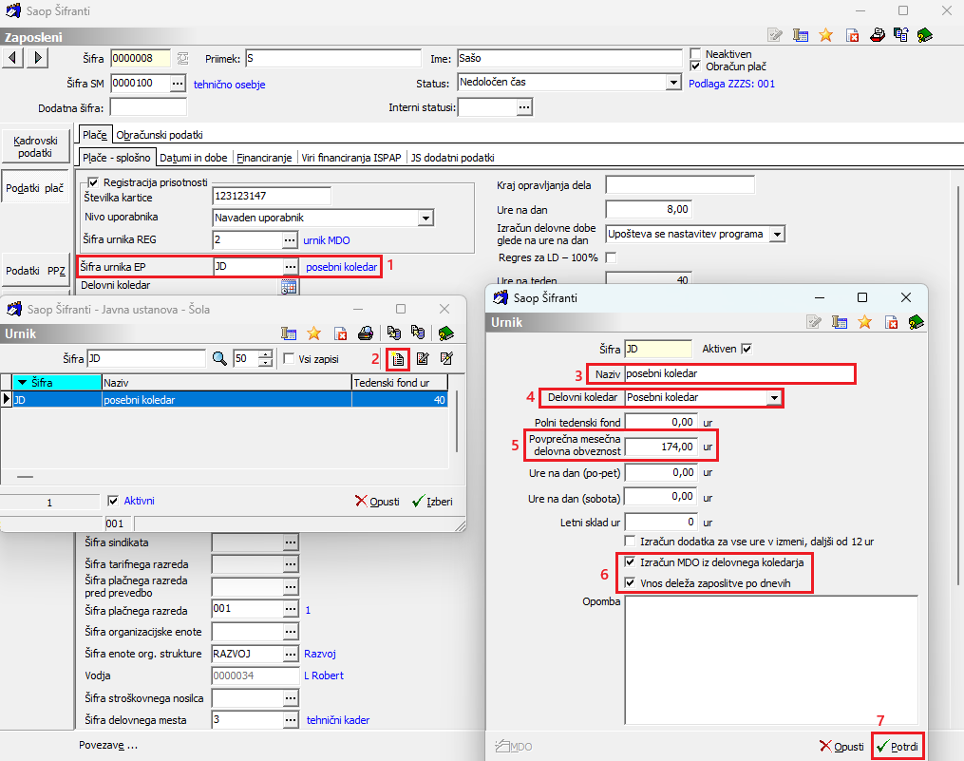
Task: Click the edit record icon in Urnik list
Action: point(423,359)
